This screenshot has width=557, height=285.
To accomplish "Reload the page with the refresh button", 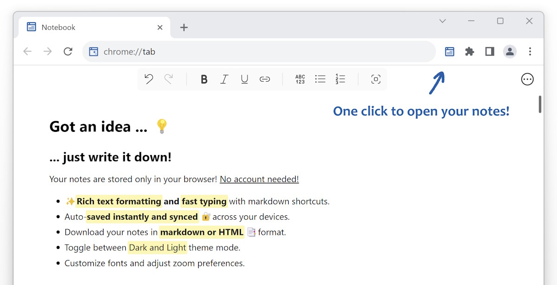I will click(68, 51).
